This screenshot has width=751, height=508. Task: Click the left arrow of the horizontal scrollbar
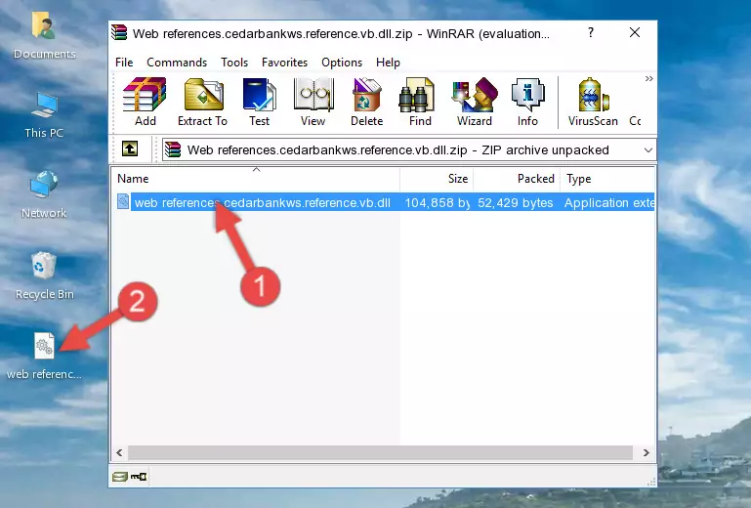(120, 452)
